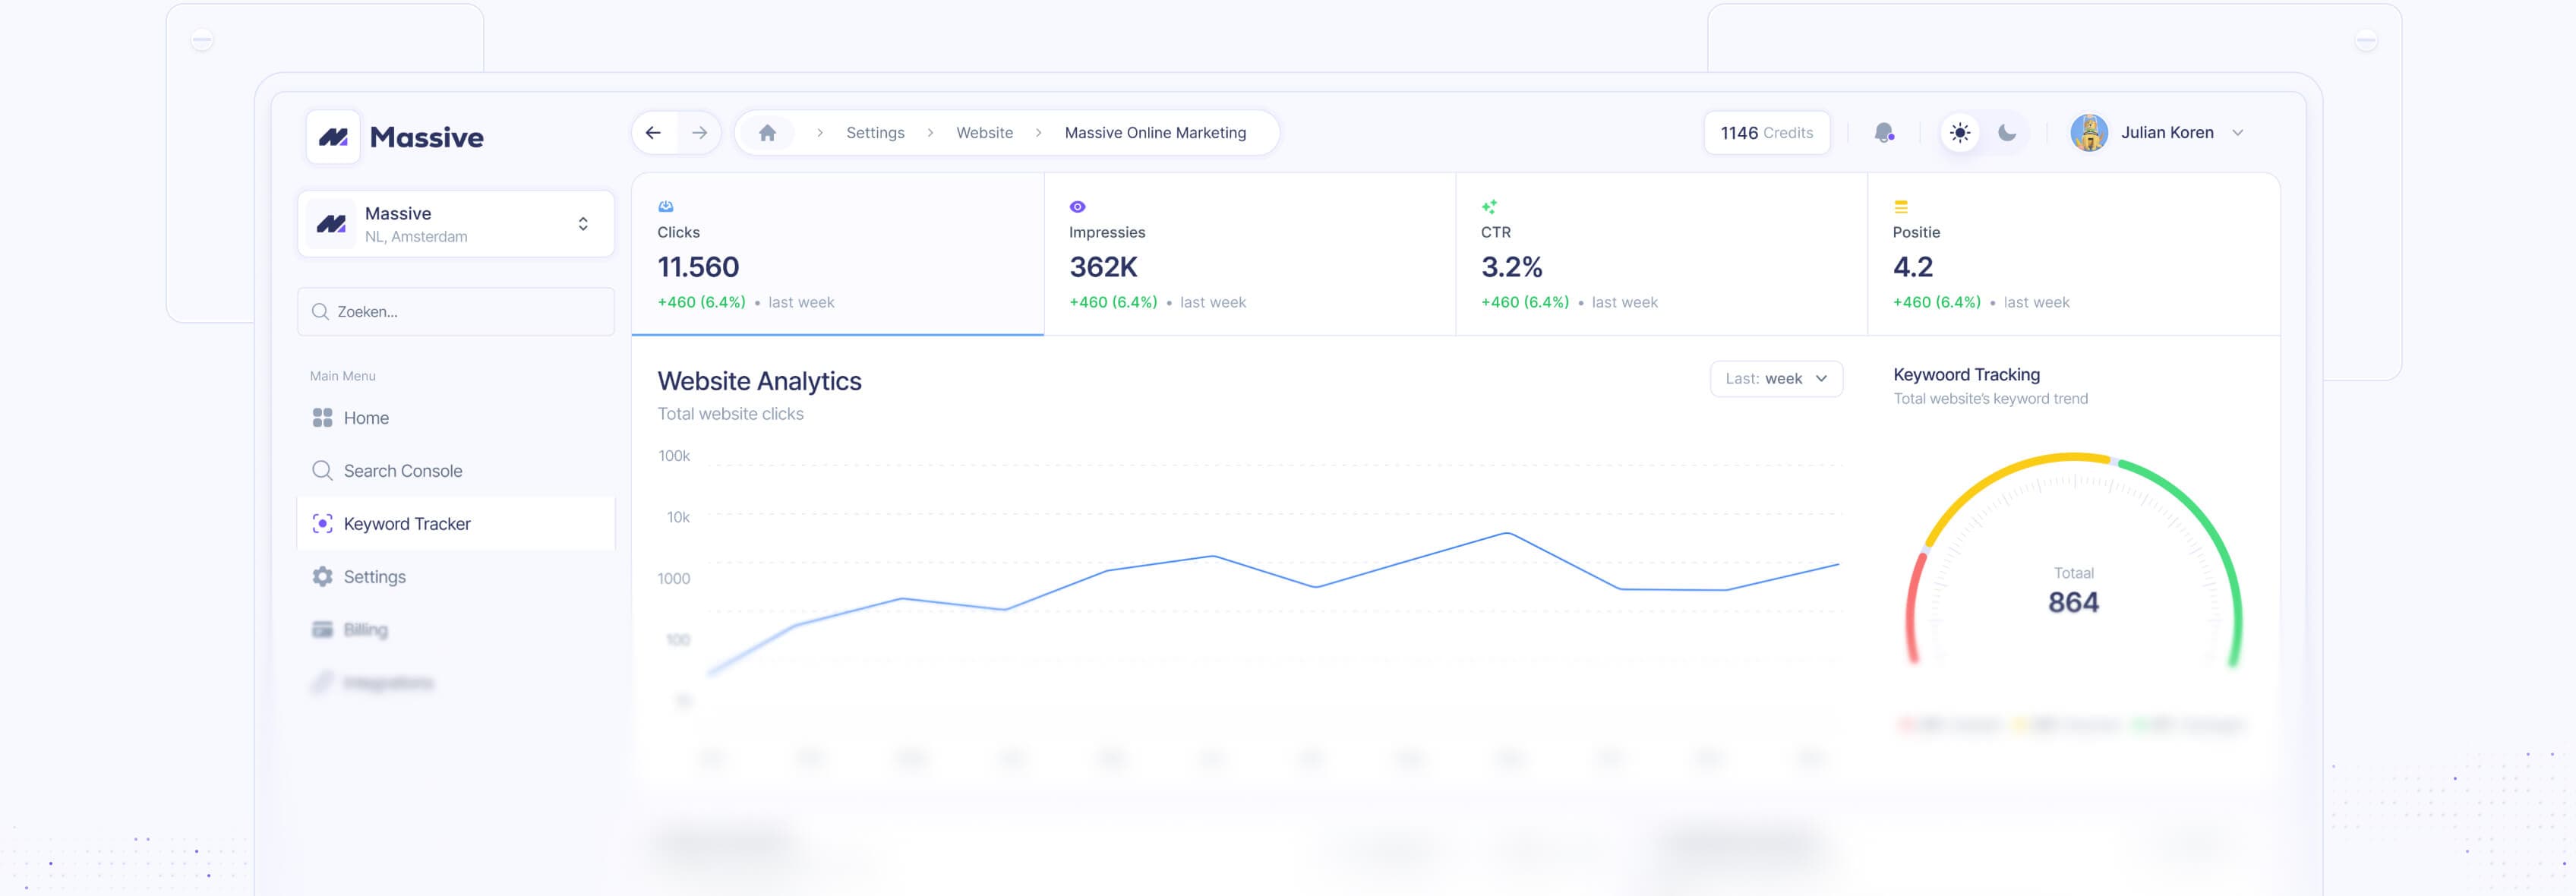Click the Keyword Tracker target icon
Image resolution: width=2576 pixels, height=896 pixels.
[x=322, y=524]
